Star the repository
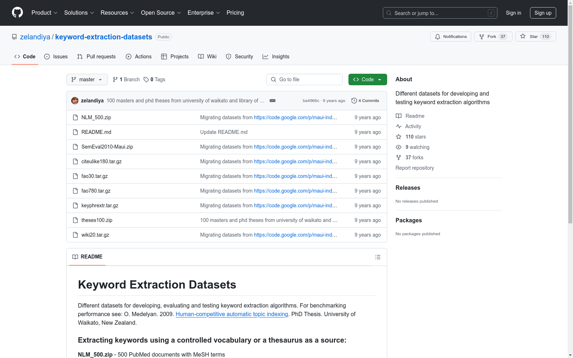 535,37
